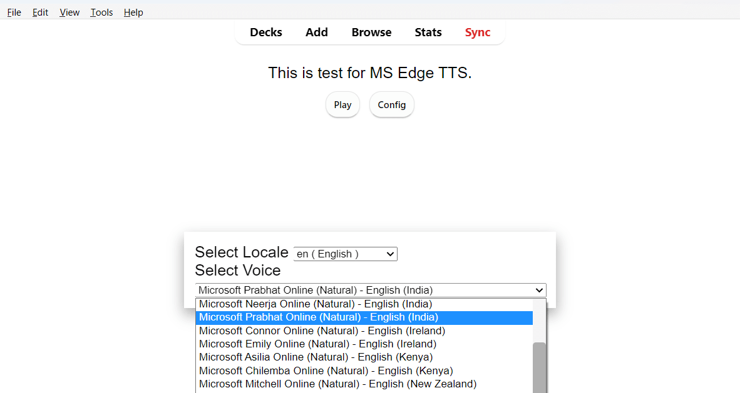Select highlighted Microsoft Prabhat voice option
This screenshot has height=393, width=740.
(x=364, y=317)
